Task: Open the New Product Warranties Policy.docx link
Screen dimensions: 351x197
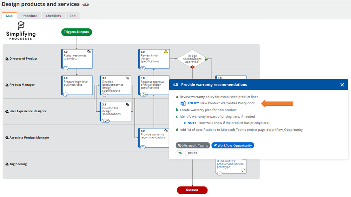Action: click(227, 103)
